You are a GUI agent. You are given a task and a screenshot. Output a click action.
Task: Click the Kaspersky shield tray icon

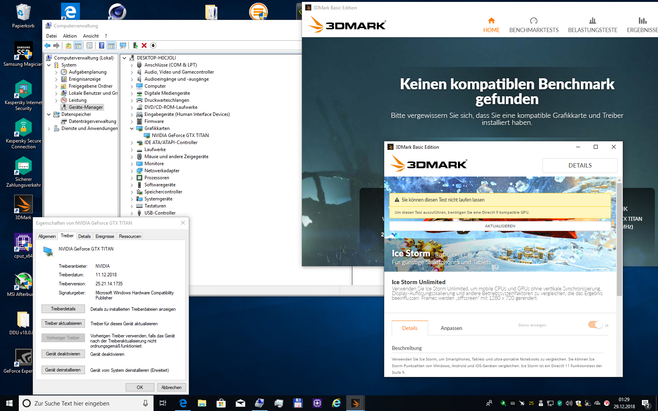coord(560,403)
